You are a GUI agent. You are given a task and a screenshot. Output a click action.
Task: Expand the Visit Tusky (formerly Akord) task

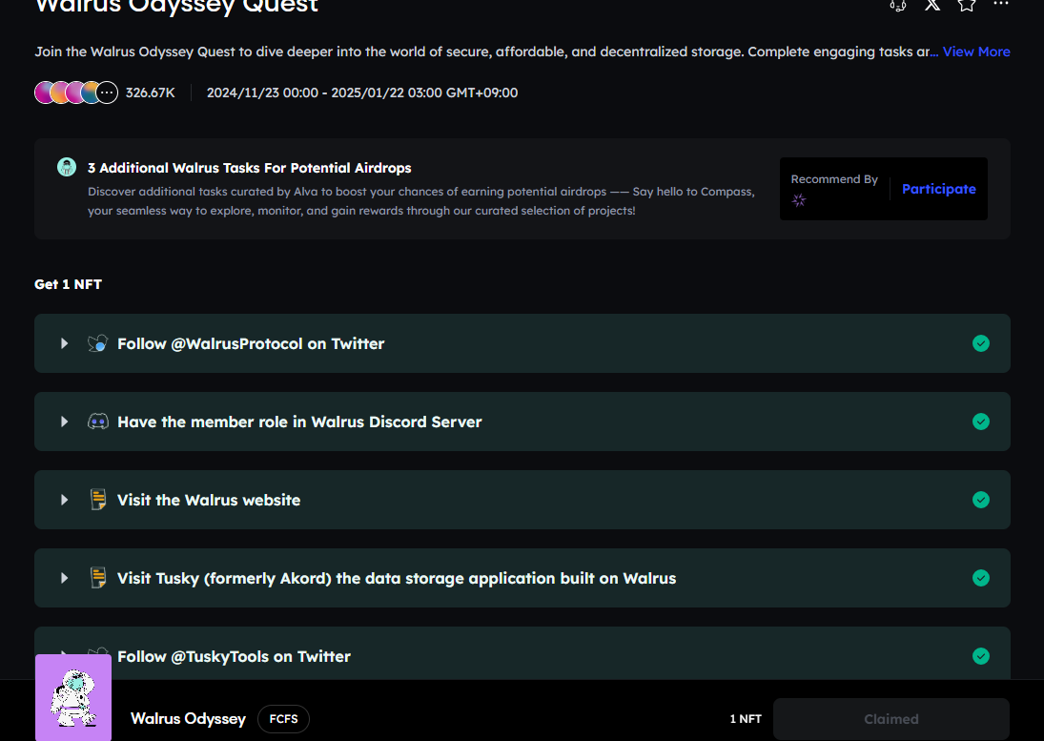point(65,578)
